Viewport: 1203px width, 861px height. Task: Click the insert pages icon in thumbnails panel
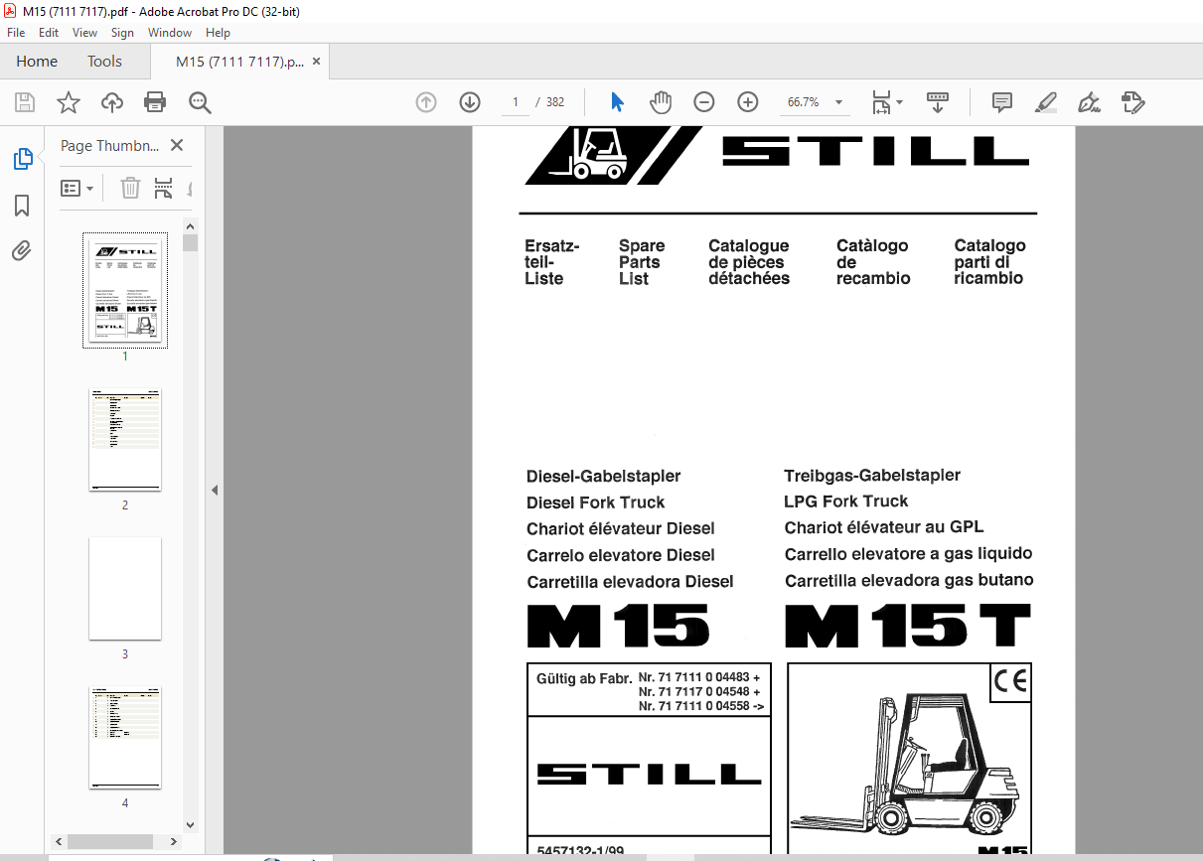(x=163, y=188)
